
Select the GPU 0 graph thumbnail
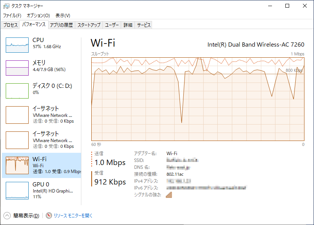click(x=17, y=190)
